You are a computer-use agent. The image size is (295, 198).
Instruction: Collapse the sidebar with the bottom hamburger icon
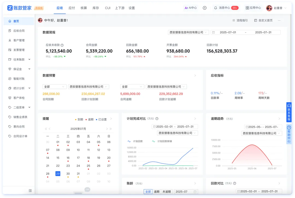point(30,190)
